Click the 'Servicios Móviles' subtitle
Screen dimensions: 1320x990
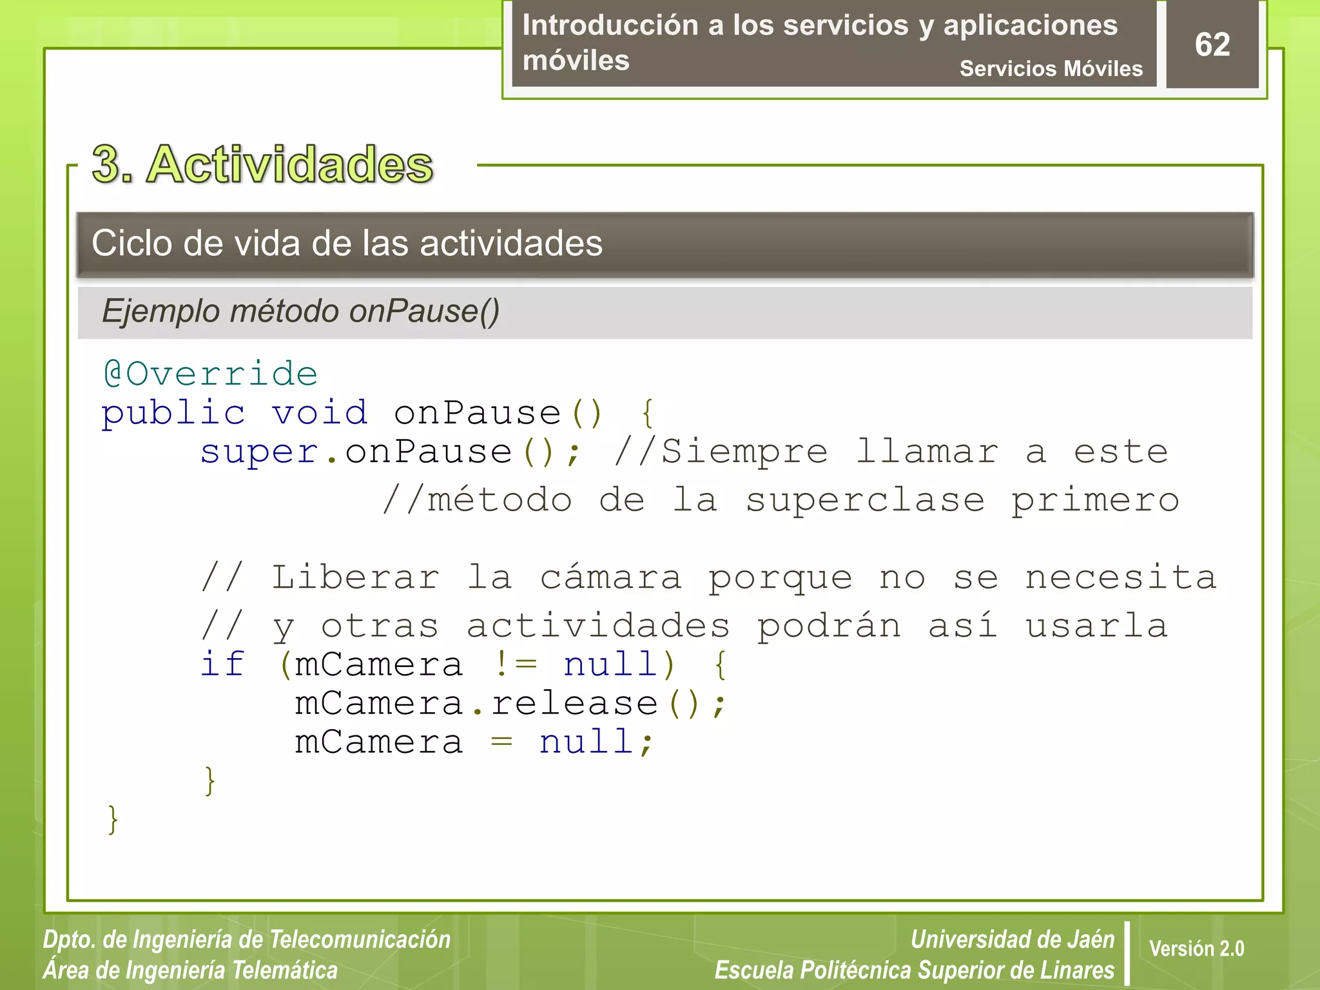1051,68
